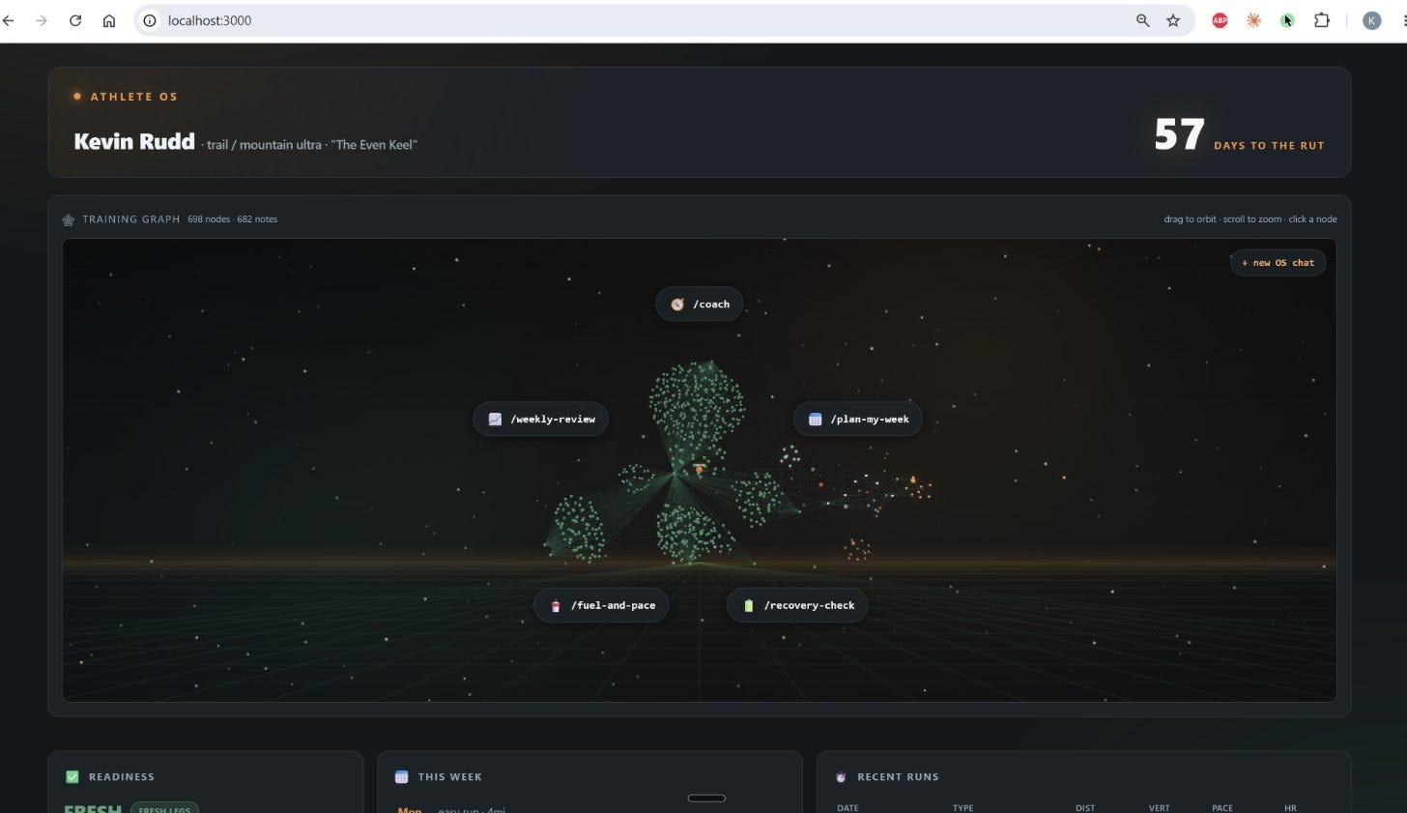Run the /recovery-check command
1407x813 pixels.
(797, 605)
